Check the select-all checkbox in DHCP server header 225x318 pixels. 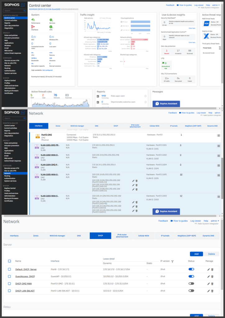(9, 261)
